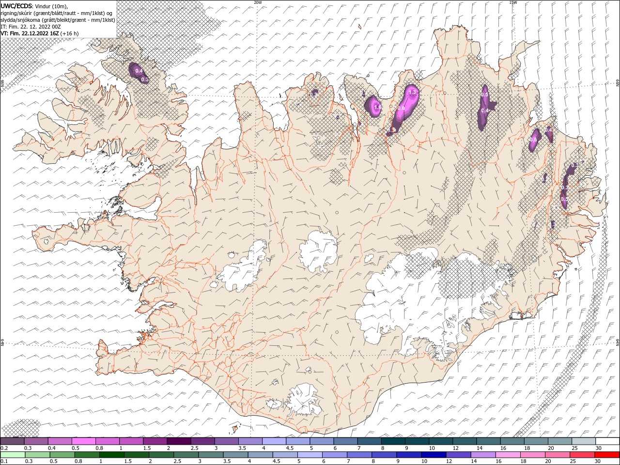Click the red-pink swatch labeled 25 on the lower scale
The height and width of the screenshot is (465, 620).
(x=582, y=455)
